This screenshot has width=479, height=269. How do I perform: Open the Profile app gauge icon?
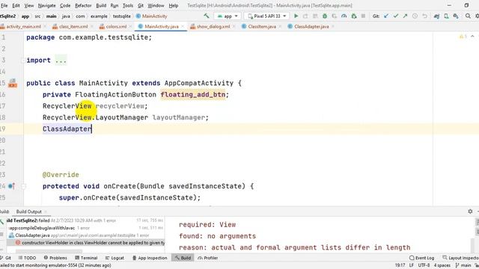click(x=344, y=16)
